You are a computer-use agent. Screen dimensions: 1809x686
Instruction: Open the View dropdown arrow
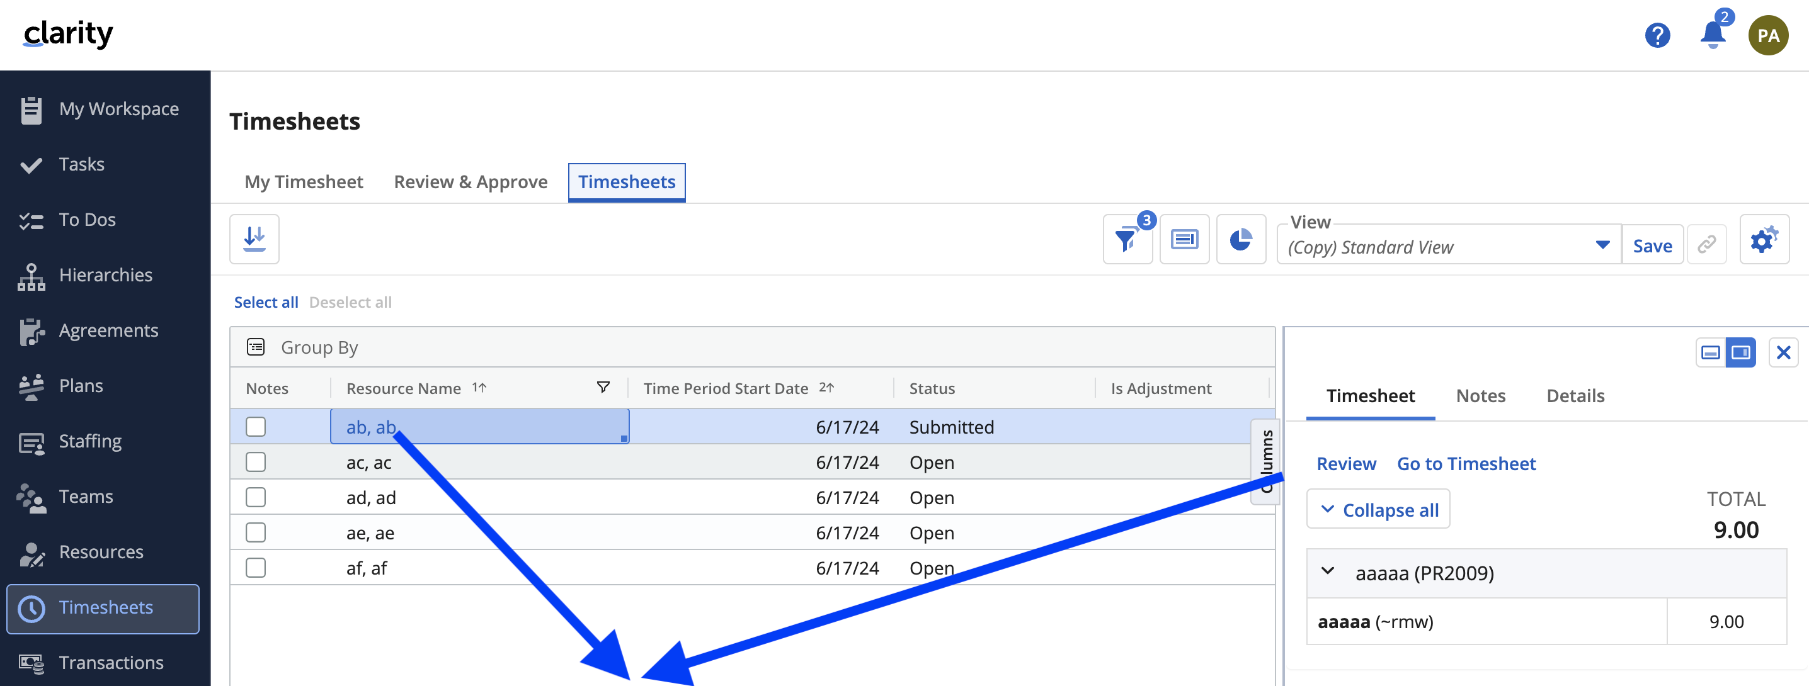tap(1602, 245)
